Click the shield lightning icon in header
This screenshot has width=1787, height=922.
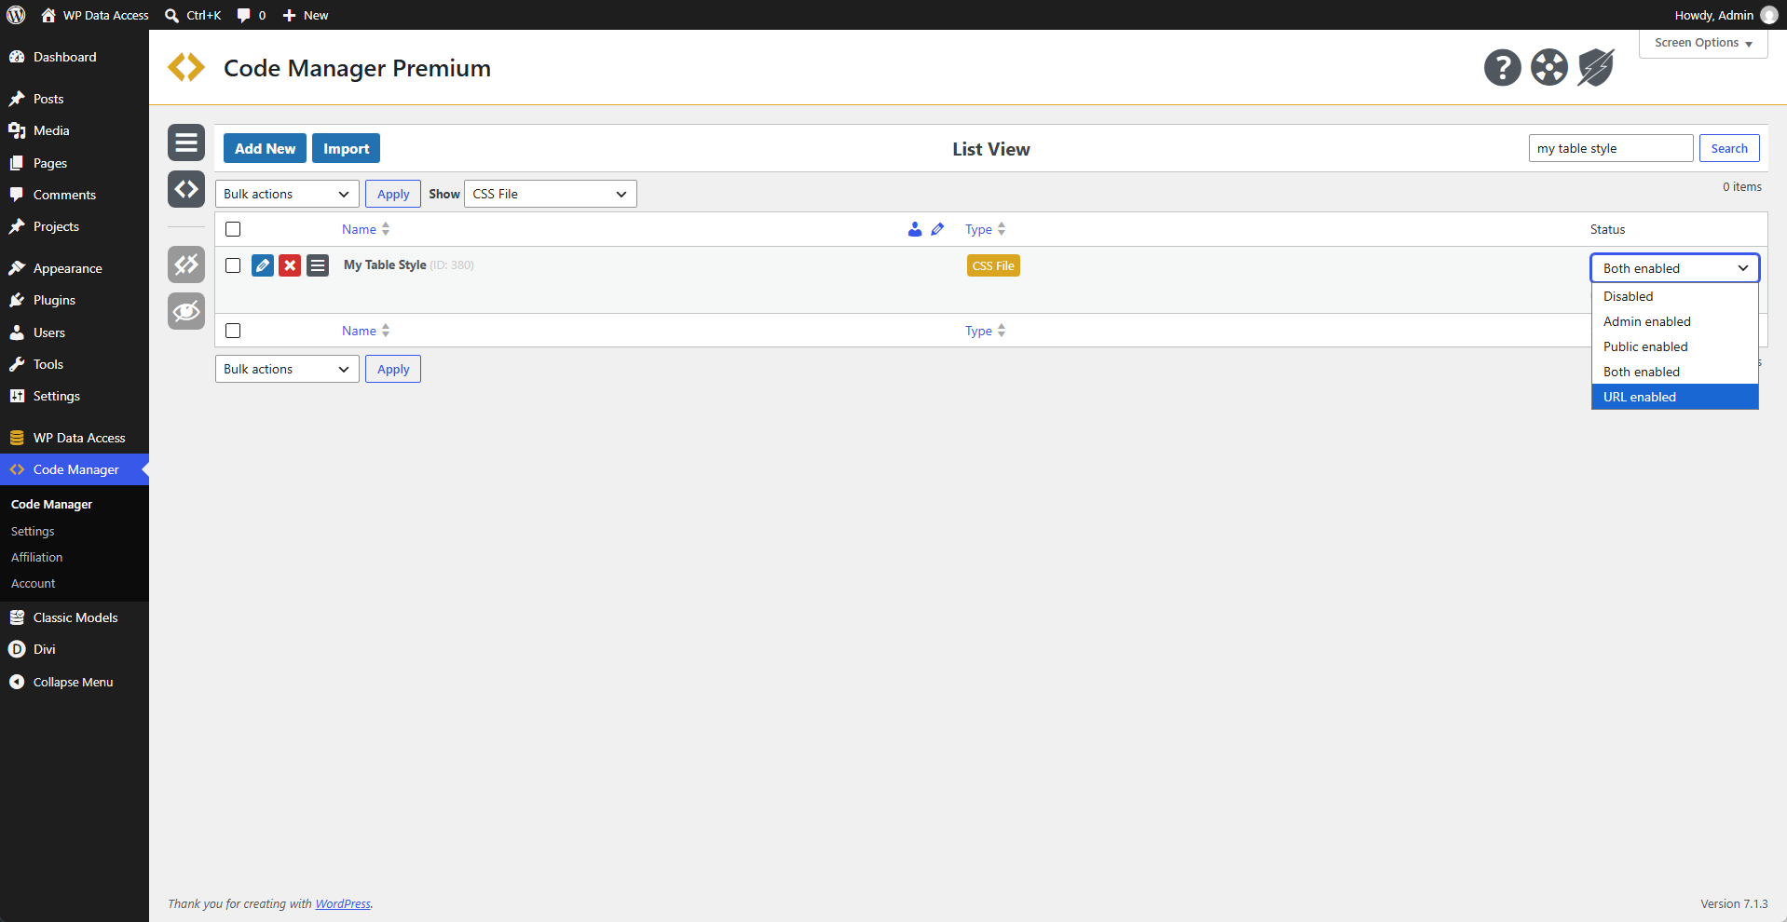1595,67
